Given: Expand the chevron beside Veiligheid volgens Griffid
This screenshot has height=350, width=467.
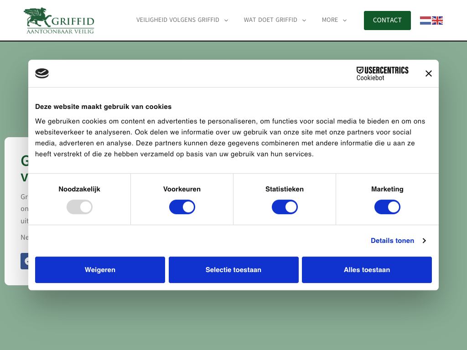Looking at the screenshot, I should (226, 21).
